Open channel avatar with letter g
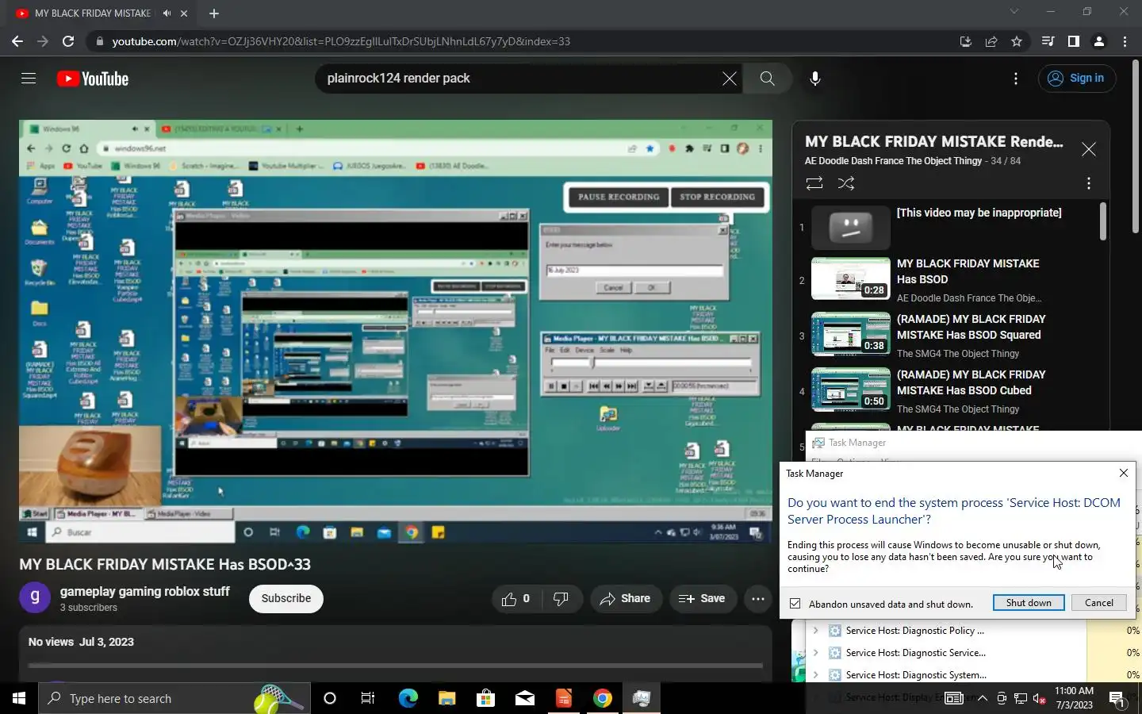This screenshot has height=714, width=1142. point(35,598)
